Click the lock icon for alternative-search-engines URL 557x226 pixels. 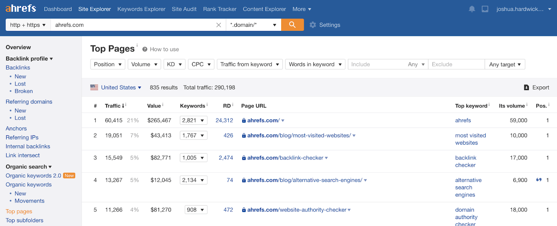244,180
